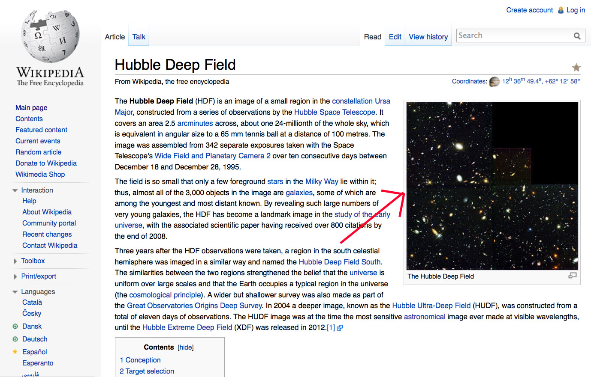Viewport: 591px width, 377px height.
Task: Open the Community portal link
Action: click(x=49, y=223)
